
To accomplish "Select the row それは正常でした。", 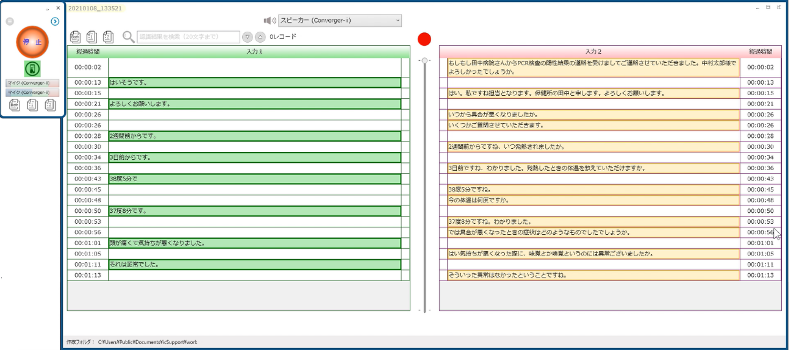I will click(255, 264).
